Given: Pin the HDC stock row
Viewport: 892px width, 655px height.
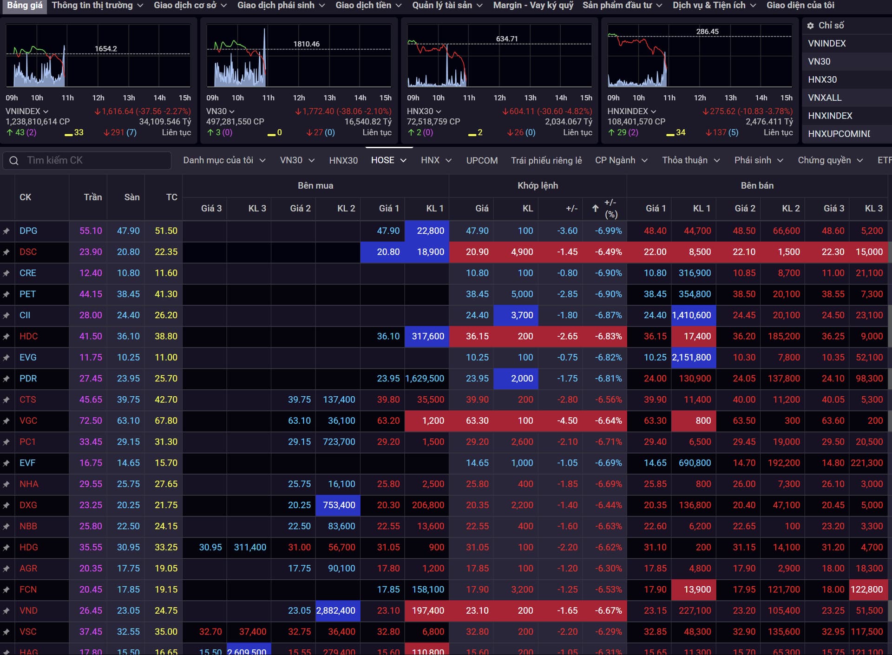Looking at the screenshot, I should point(7,336).
